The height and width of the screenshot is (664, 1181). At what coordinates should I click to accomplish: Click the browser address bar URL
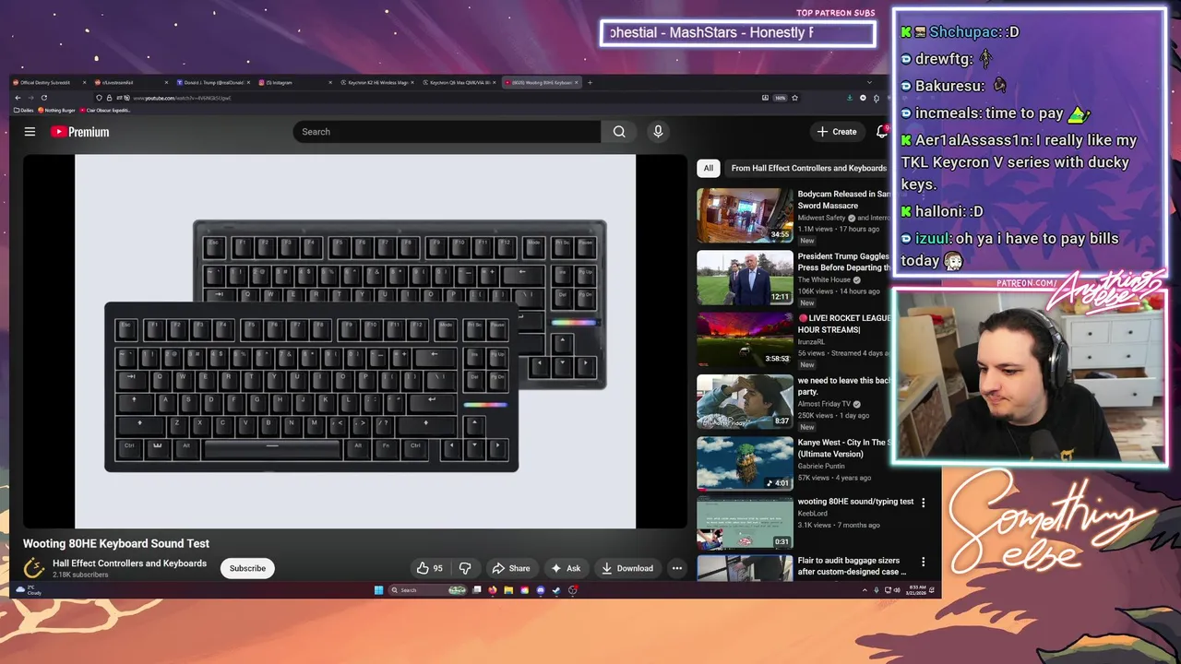pyautogui.click(x=182, y=98)
